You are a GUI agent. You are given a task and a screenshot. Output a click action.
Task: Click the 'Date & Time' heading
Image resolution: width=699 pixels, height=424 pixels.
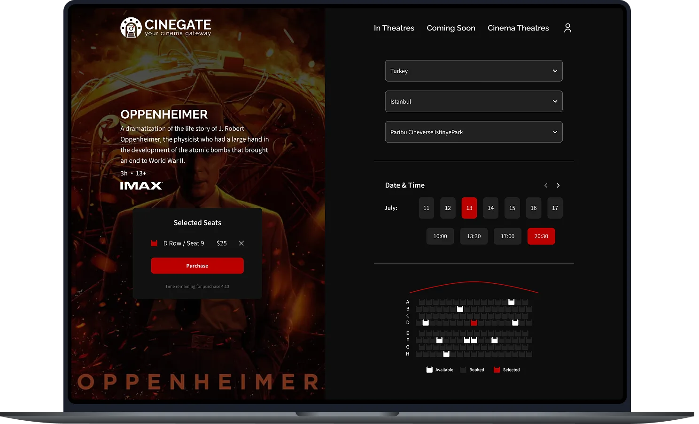pos(405,185)
